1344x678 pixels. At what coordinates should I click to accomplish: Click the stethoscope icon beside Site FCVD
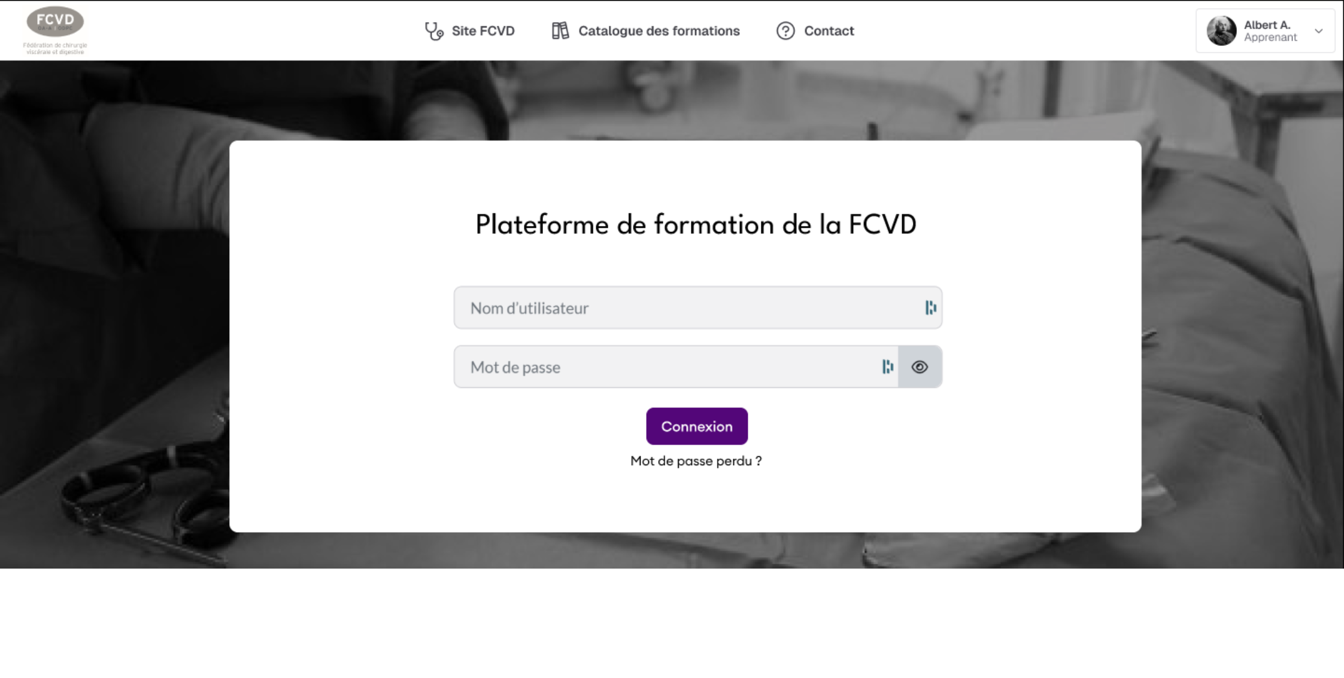(x=433, y=31)
